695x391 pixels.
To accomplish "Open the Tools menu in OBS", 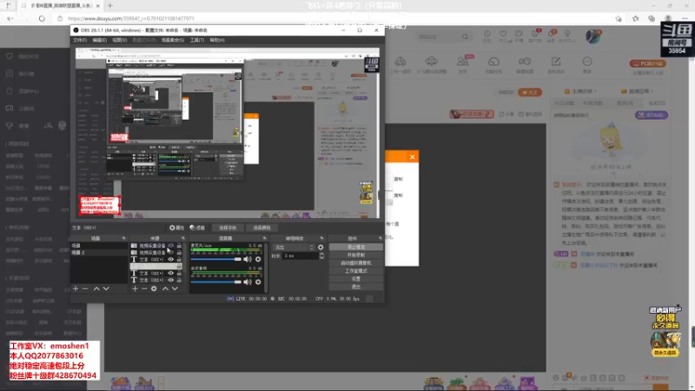I will (x=197, y=40).
